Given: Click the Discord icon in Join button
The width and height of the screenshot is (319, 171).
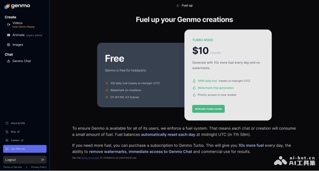Looking at the screenshot, I should (x=7, y=149).
